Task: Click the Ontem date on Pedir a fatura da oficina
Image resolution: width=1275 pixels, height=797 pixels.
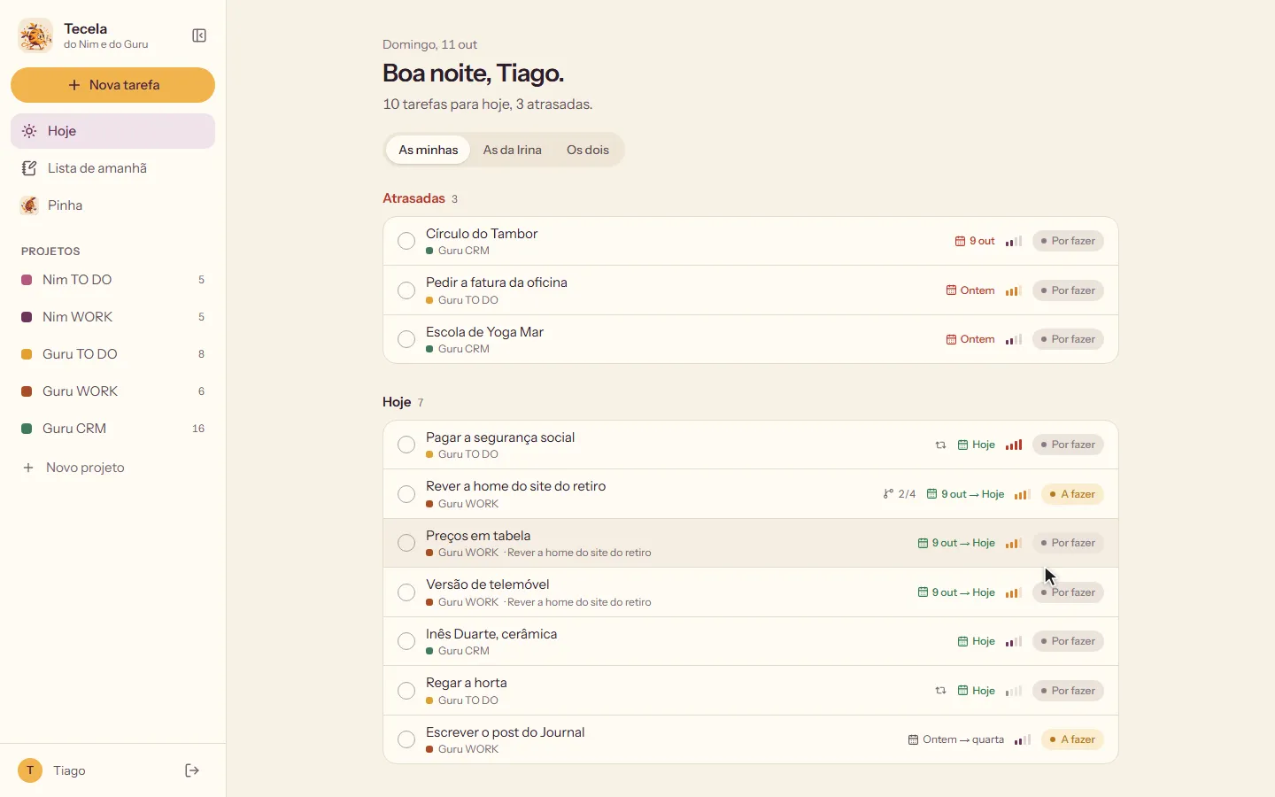Action: pos(970,290)
